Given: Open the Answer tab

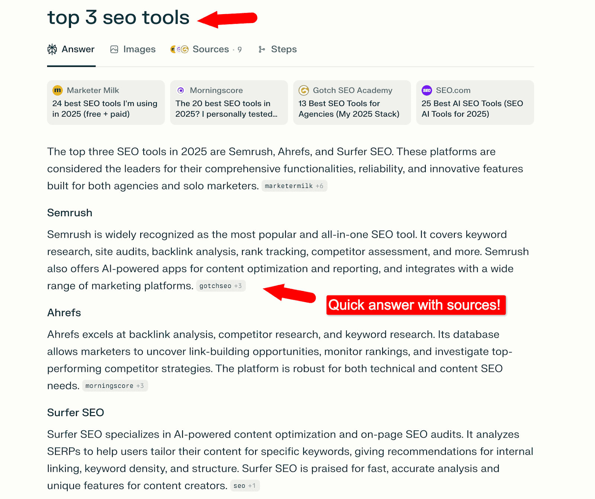Looking at the screenshot, I should point(71,49).
